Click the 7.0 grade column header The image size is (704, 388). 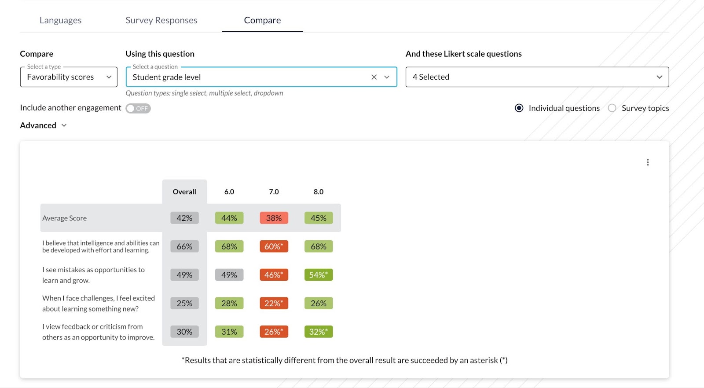click(x=274, y=192)
